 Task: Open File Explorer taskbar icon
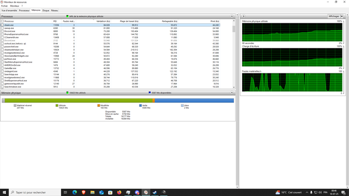tap(92, 192)
